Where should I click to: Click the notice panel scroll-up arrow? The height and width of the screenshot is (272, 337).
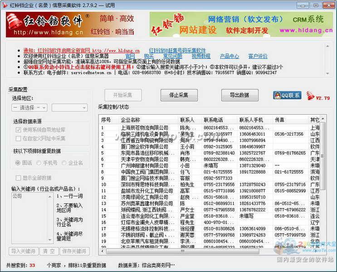point(327,46)
